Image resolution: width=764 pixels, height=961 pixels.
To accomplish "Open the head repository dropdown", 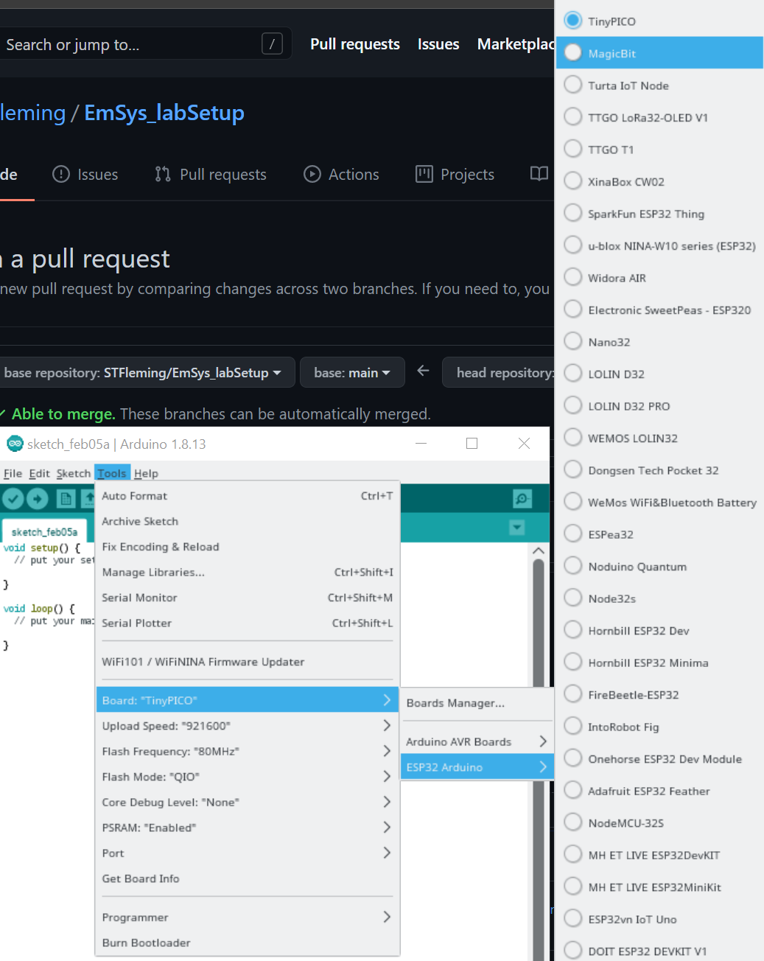I will point(499,372).
